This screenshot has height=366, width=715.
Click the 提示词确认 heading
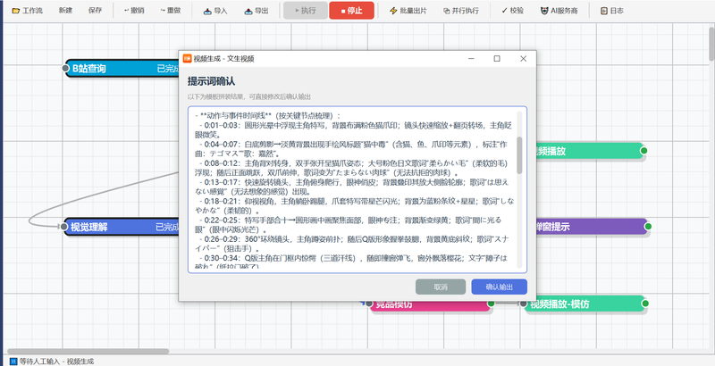point(211,81)
